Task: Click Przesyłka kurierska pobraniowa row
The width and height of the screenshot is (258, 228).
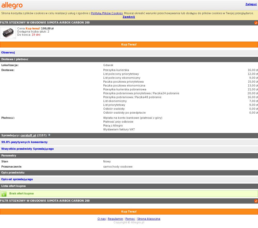Action: tap(181, 89)
